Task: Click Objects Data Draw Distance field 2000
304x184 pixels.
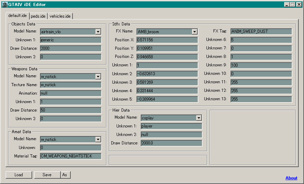Action: pos(71,48)
